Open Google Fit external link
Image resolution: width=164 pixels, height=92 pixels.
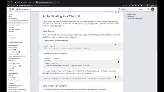click(12, 50)
